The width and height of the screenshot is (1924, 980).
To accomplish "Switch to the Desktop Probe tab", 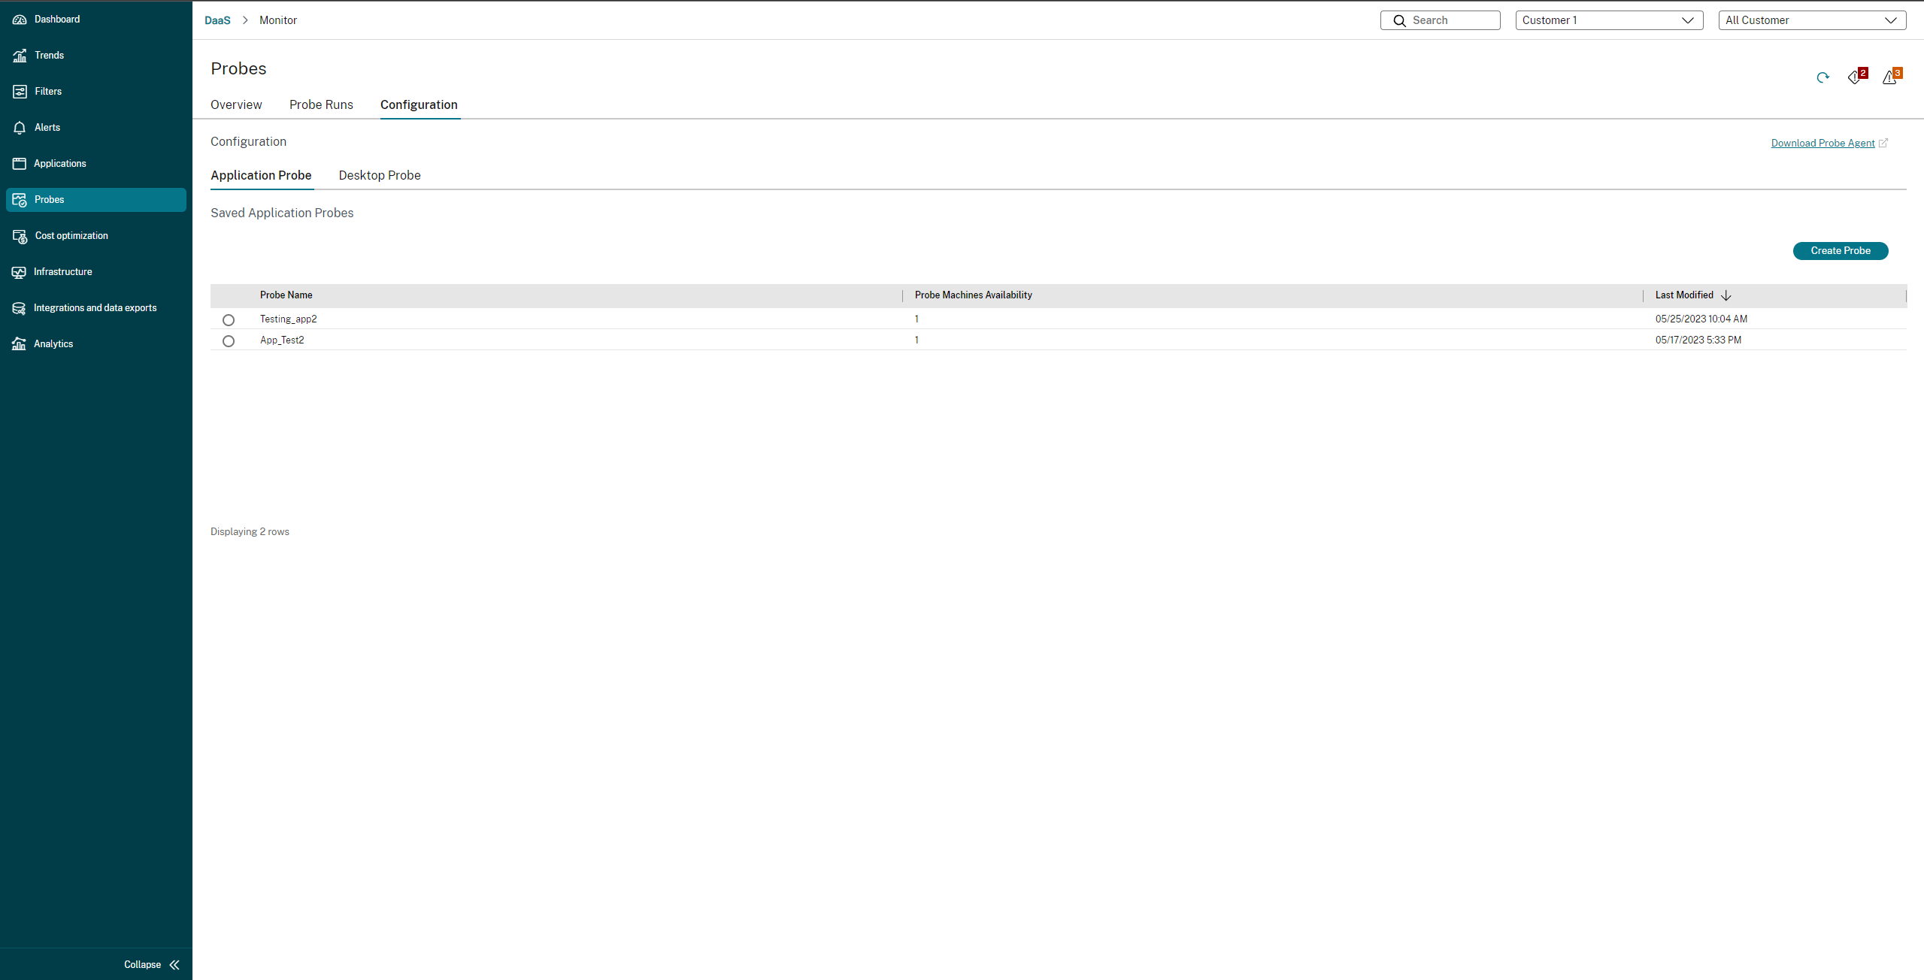I will (x=379, y=176).
